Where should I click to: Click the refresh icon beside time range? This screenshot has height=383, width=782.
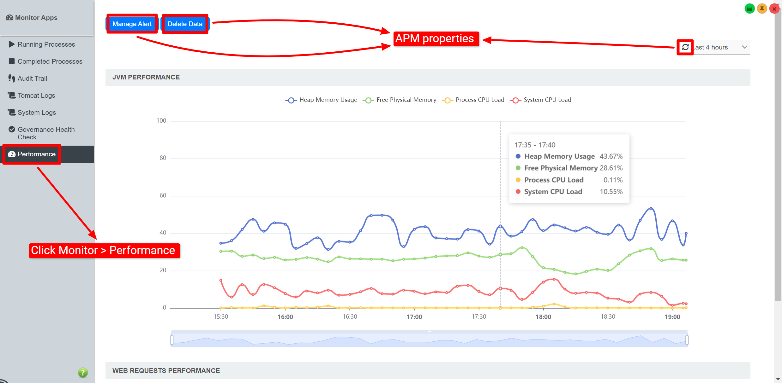pyautogui.click(x=685, y=47)
